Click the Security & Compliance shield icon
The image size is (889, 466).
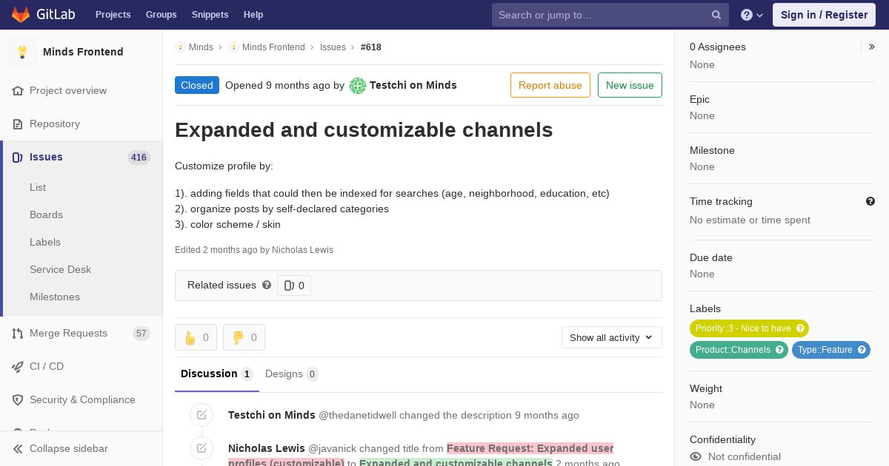[18, 400]
